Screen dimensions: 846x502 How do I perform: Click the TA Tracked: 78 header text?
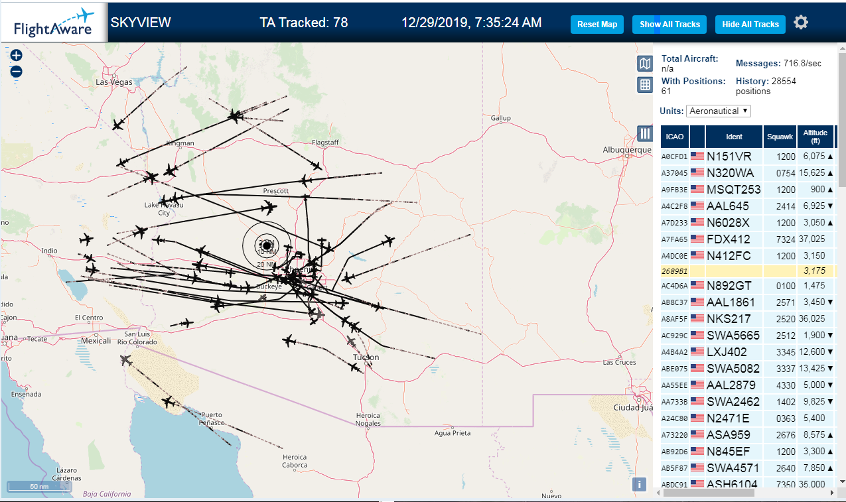tap(304, 23)
